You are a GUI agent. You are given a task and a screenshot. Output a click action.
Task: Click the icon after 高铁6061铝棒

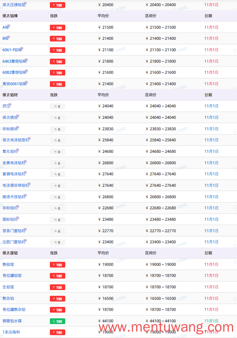27,82
